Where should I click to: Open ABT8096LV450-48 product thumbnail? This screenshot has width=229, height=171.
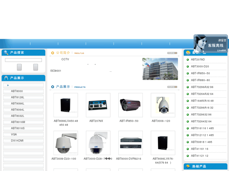coord(66,105)
